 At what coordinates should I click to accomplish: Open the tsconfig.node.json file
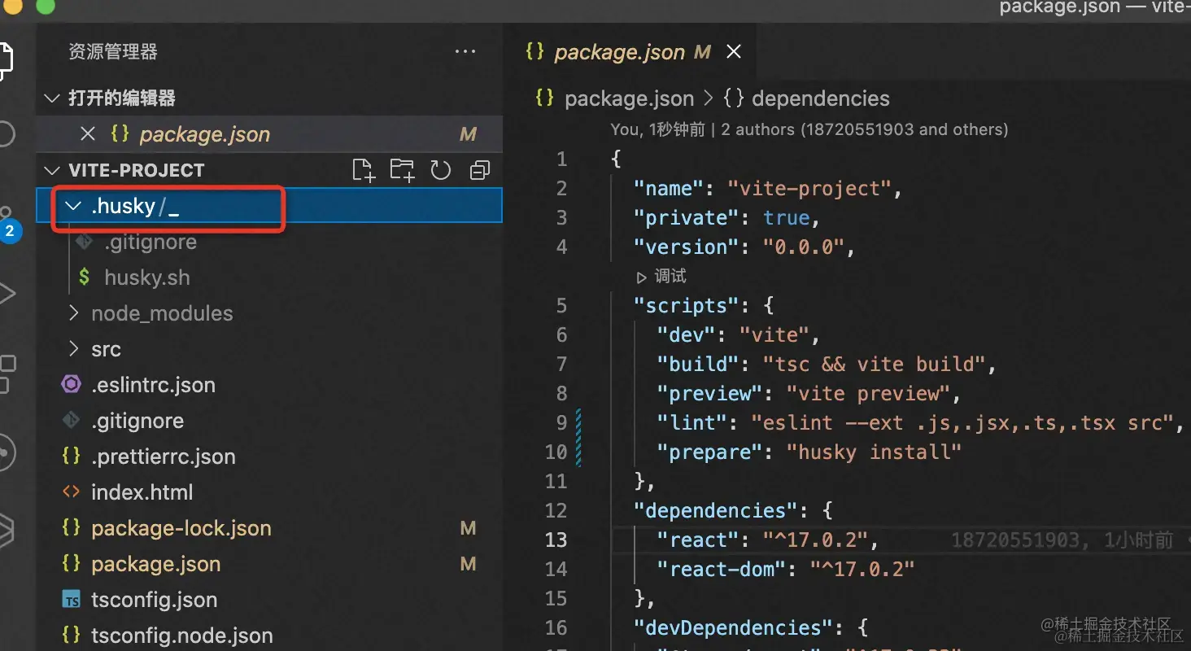(181, 636)
